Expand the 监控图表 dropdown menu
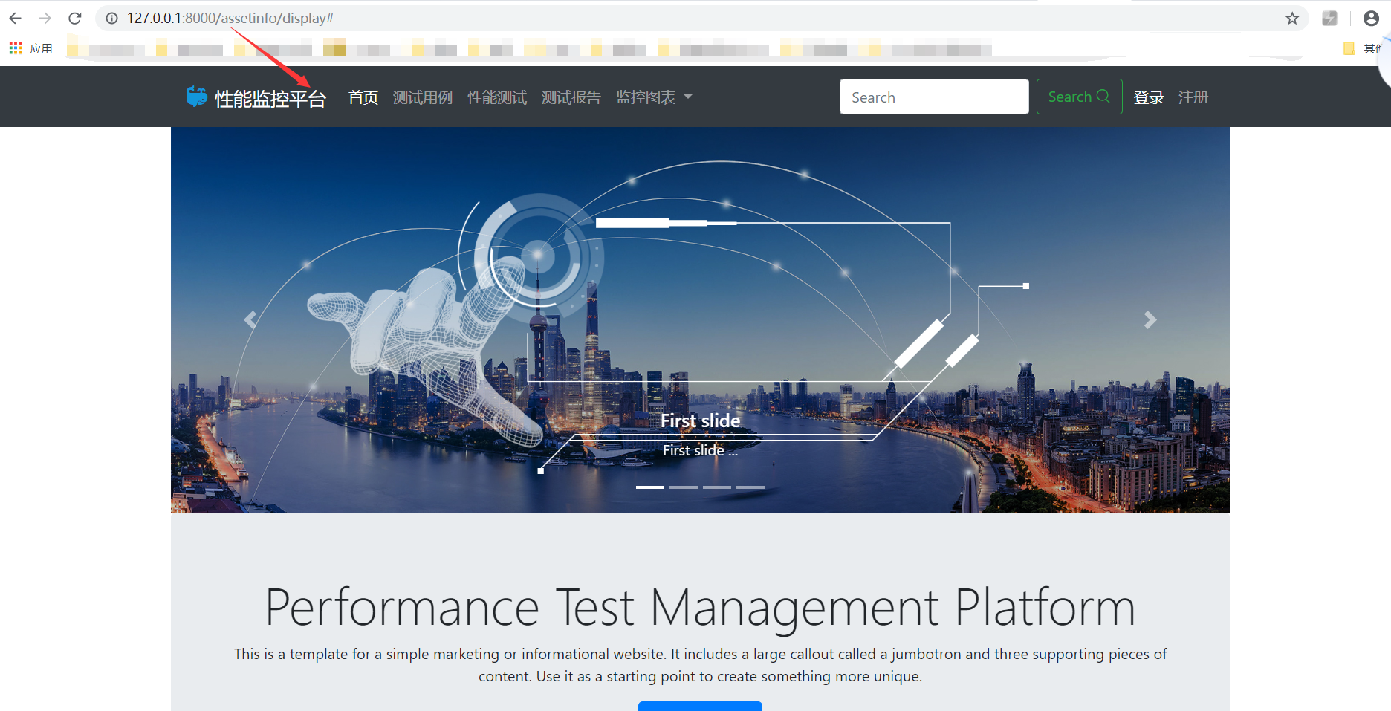 [x=654, y=97]
